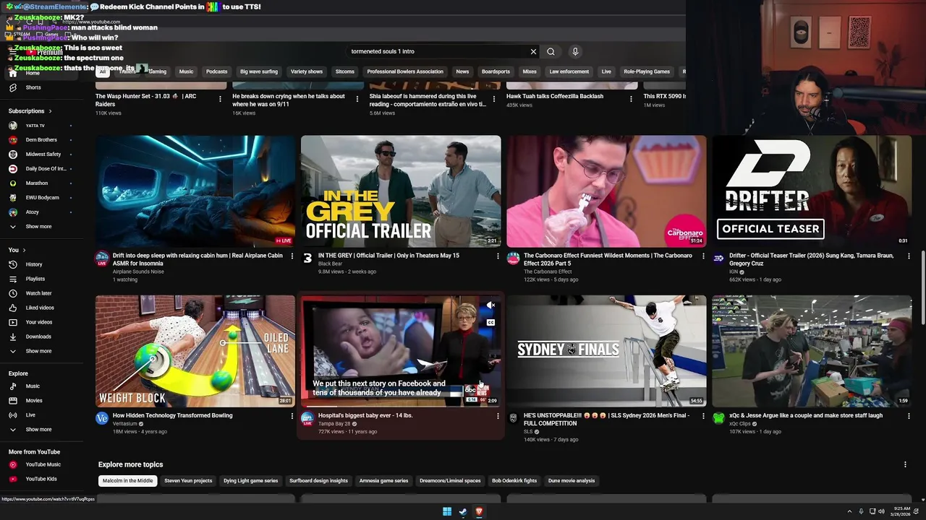Choose the Dreamcore/Liminal spaces topic chip
This screenshot has width=926, height=520.
tap(450, 481)
